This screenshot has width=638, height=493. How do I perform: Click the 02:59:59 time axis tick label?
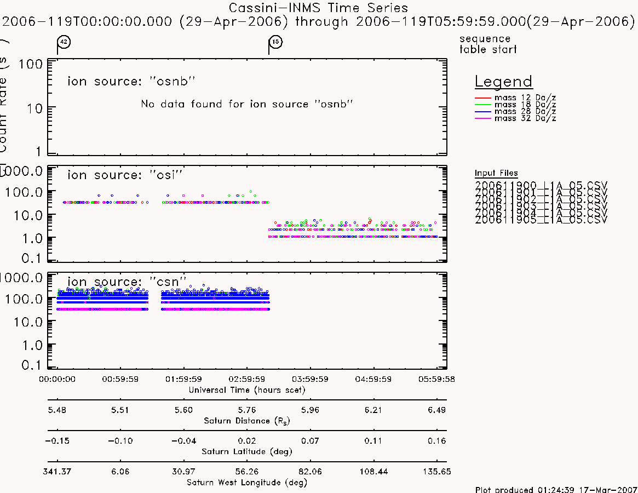[x=246, y=379]
